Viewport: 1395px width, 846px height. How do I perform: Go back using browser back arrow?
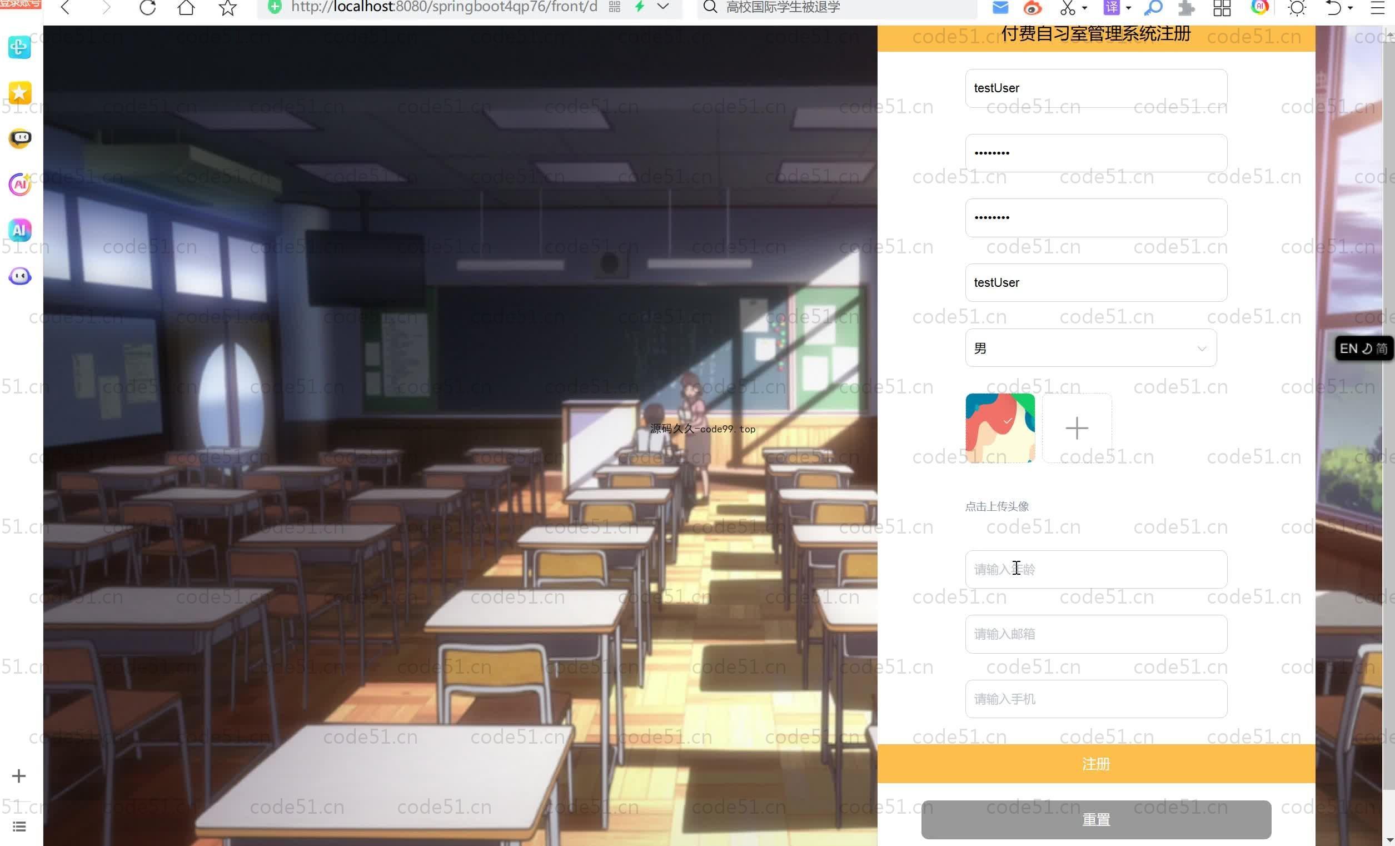tap(65, 7)
